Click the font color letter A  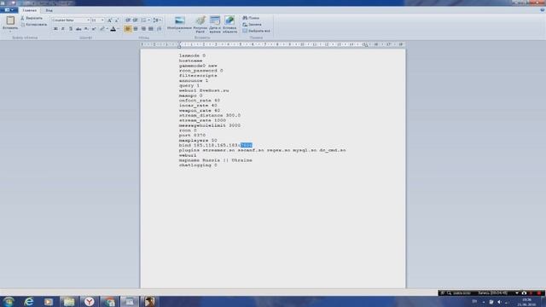(x=113, y=29)
